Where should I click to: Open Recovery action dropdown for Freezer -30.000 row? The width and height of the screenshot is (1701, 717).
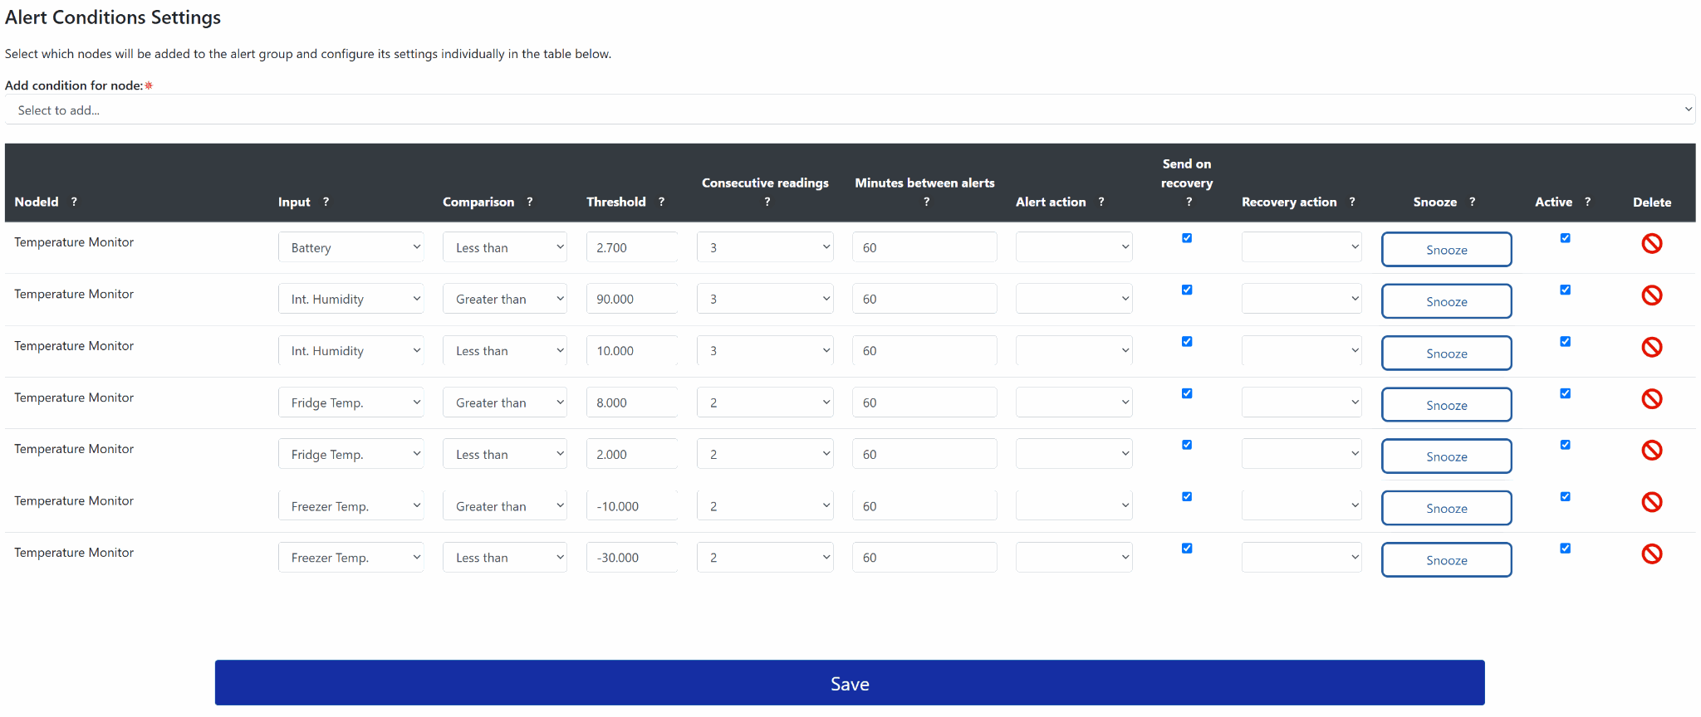(x=1301, y=558)
